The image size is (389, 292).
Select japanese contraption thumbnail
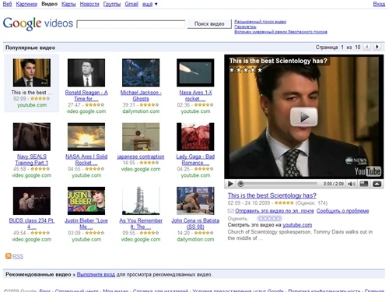(141, 137)
